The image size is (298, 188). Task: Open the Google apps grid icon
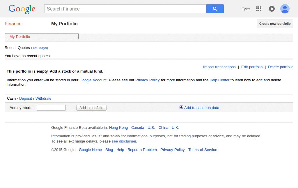(x=259, y=9)
